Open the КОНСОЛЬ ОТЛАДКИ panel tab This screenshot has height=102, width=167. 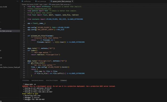coord(52,80)
